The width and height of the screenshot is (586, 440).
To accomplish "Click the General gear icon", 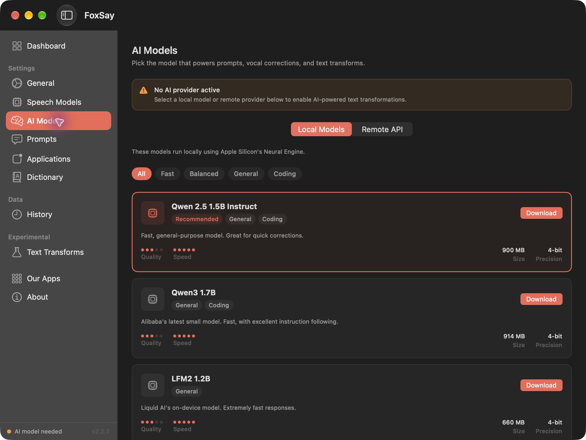I will click(x=17, y=83).
